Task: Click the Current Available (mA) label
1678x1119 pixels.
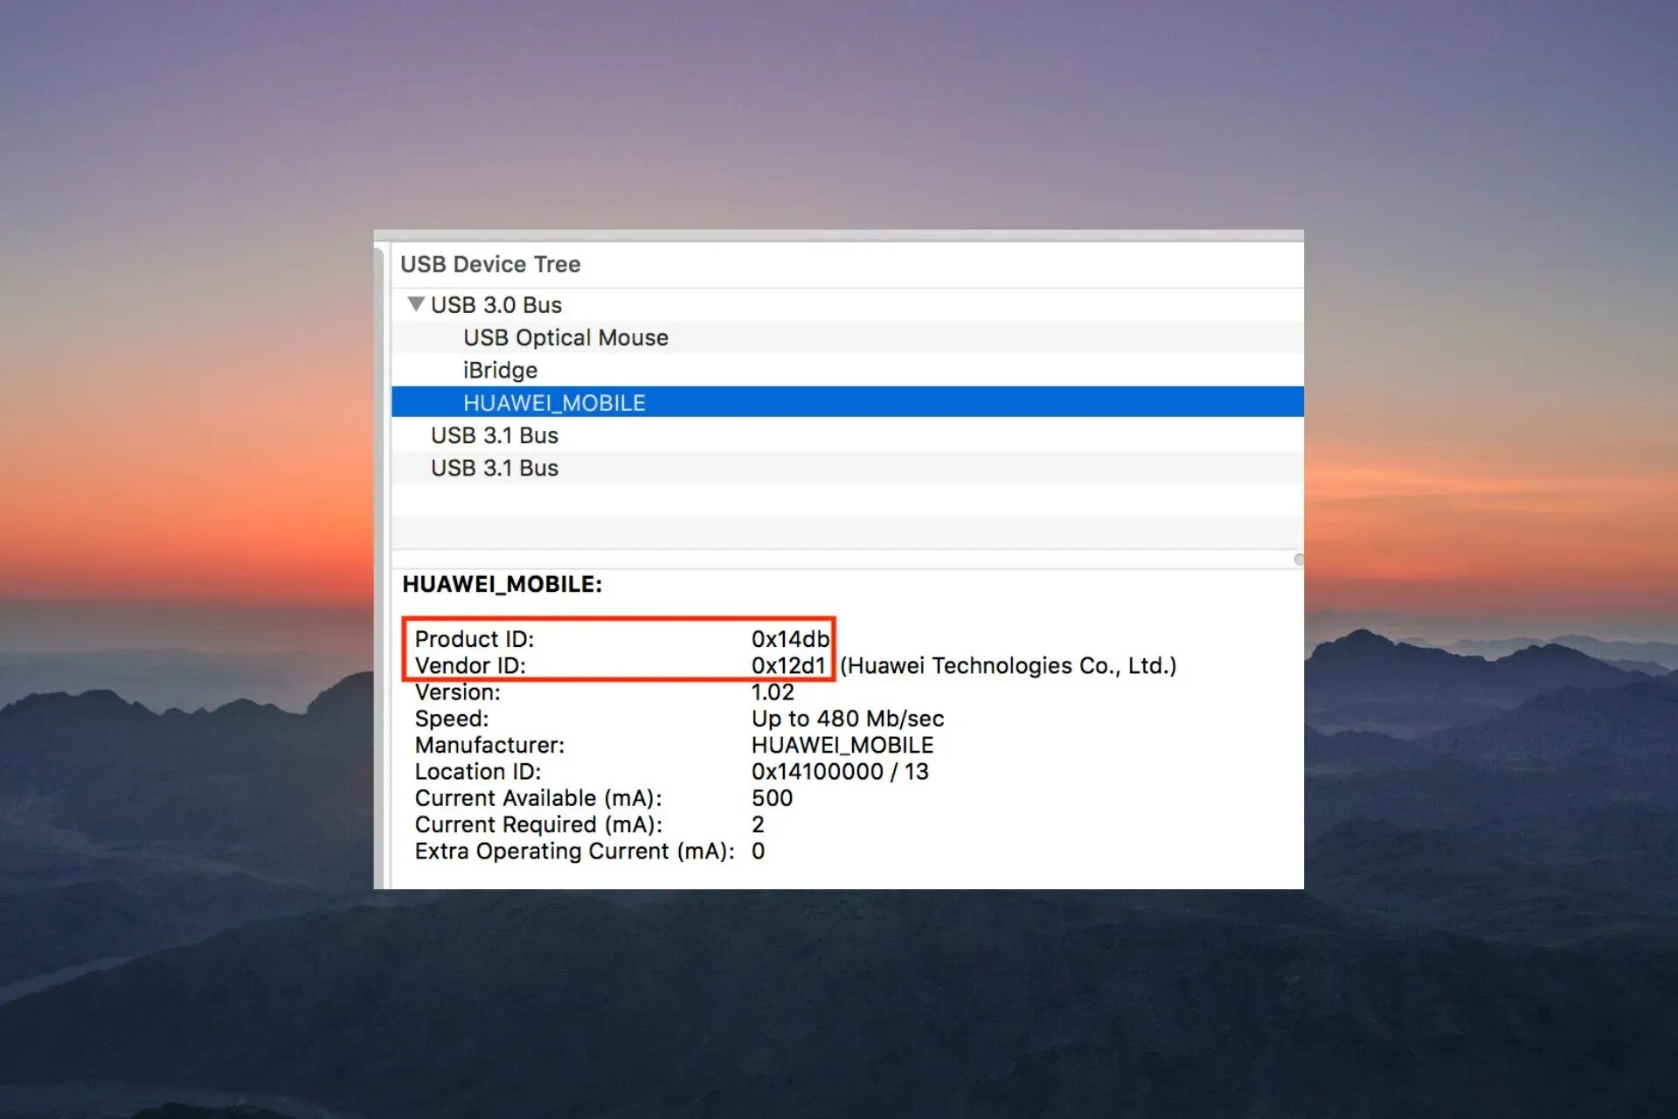Action: tap(538, 798)
